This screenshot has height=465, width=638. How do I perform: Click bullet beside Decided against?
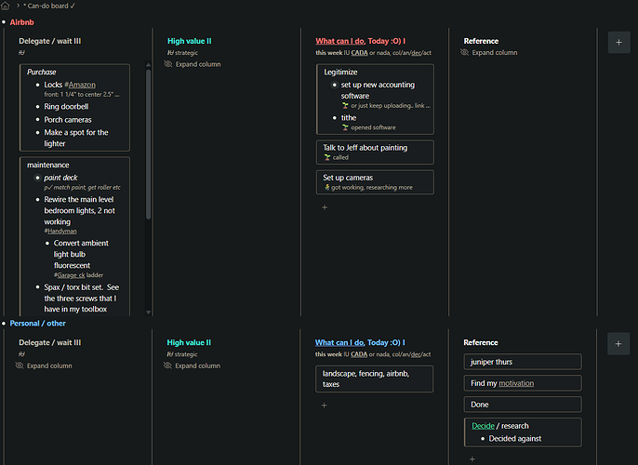point(483,439)
